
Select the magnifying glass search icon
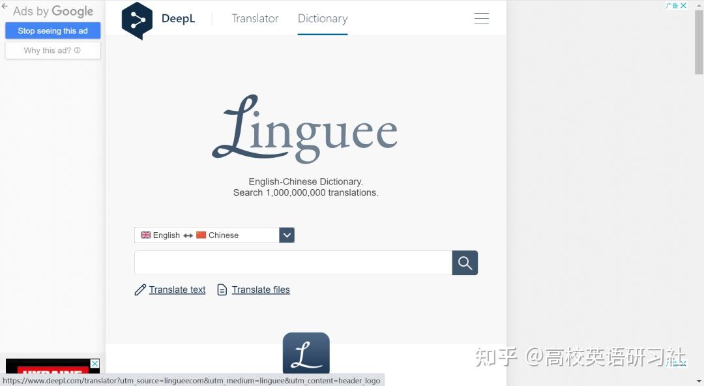[x=464, y=263]
